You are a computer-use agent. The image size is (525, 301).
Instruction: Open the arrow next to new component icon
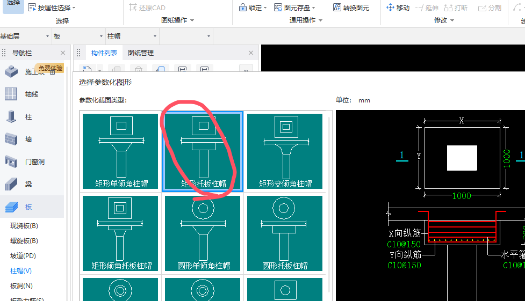coord(100,70)
